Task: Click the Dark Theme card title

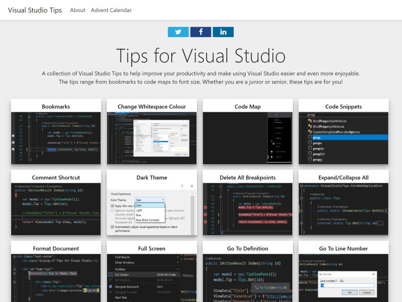Action: (x=152, y=178)
